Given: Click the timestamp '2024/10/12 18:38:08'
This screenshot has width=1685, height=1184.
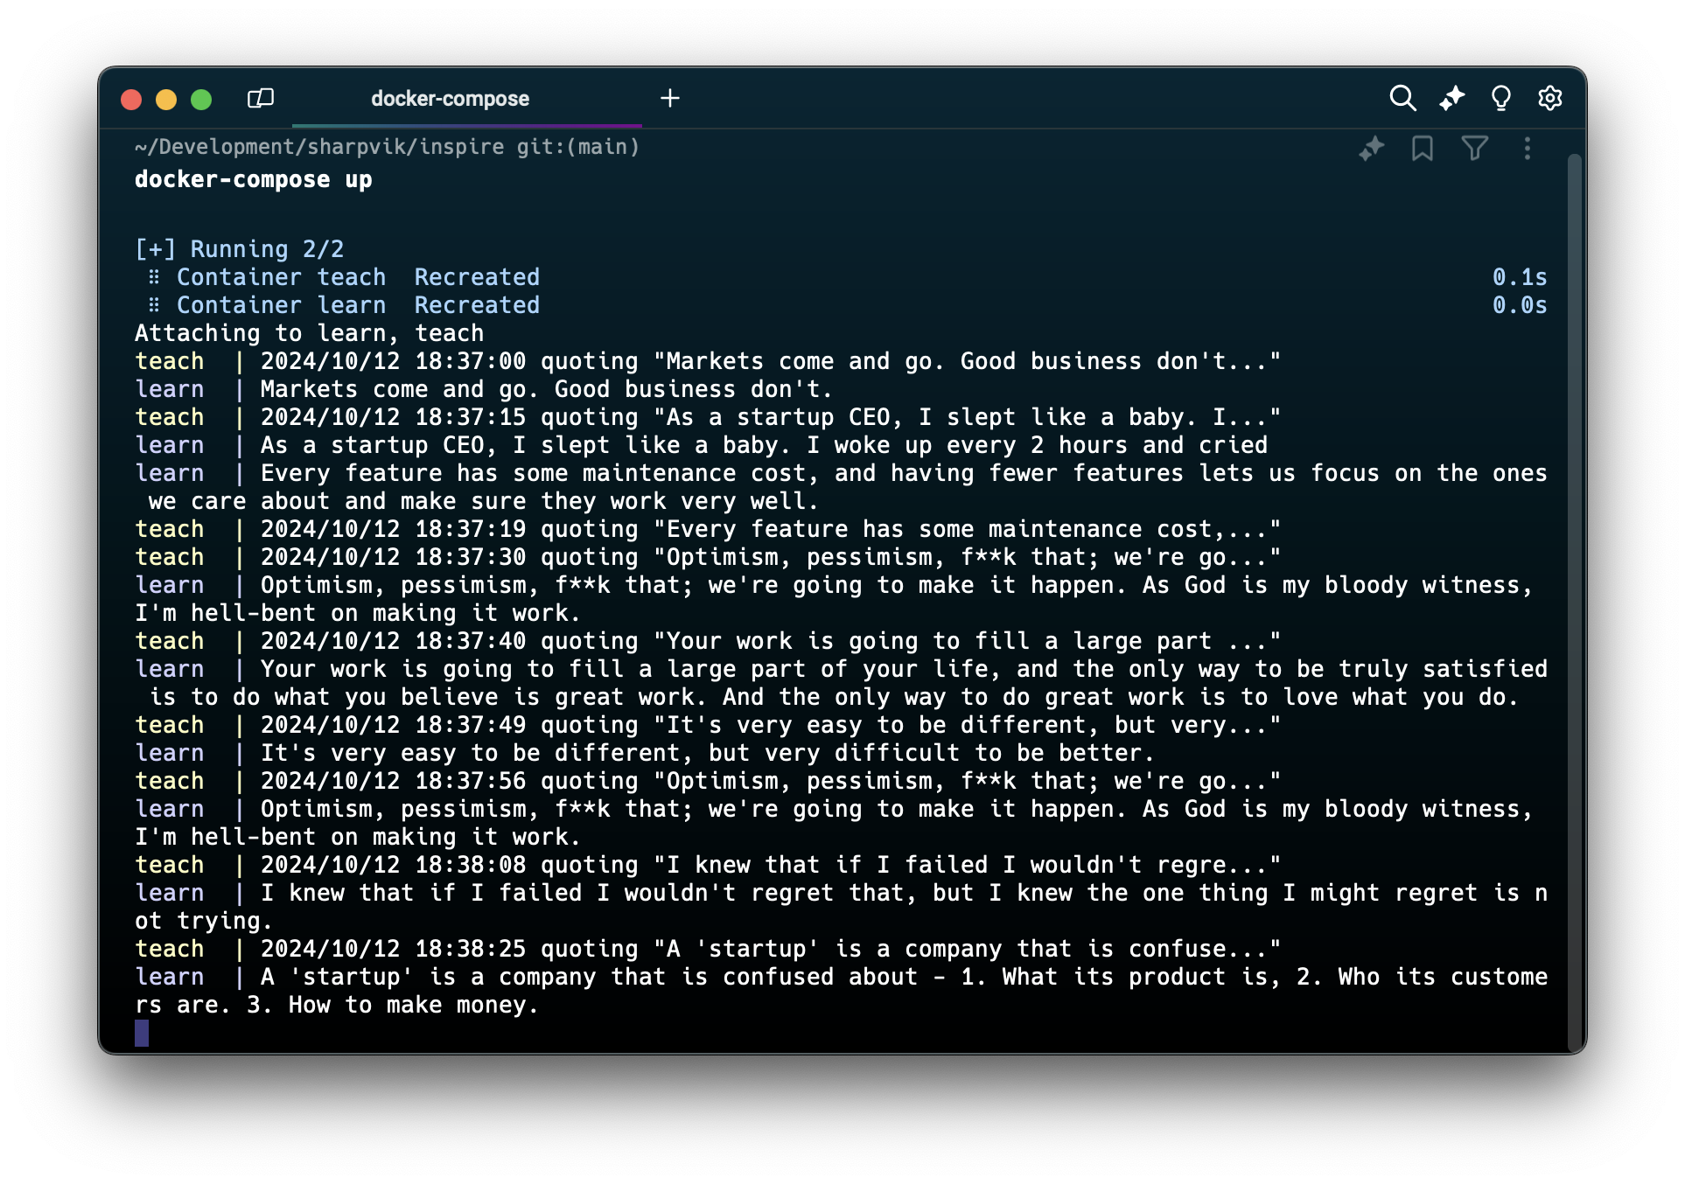Looking at the screenshot, I should pos(394,865).
